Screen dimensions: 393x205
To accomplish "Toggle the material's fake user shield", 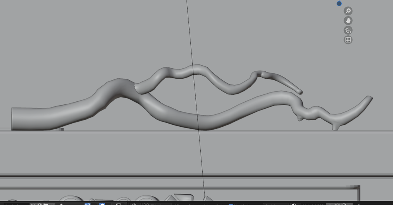I will (x=338, y=204).
